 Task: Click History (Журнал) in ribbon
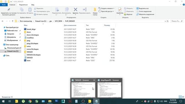(x=128, y=14)
